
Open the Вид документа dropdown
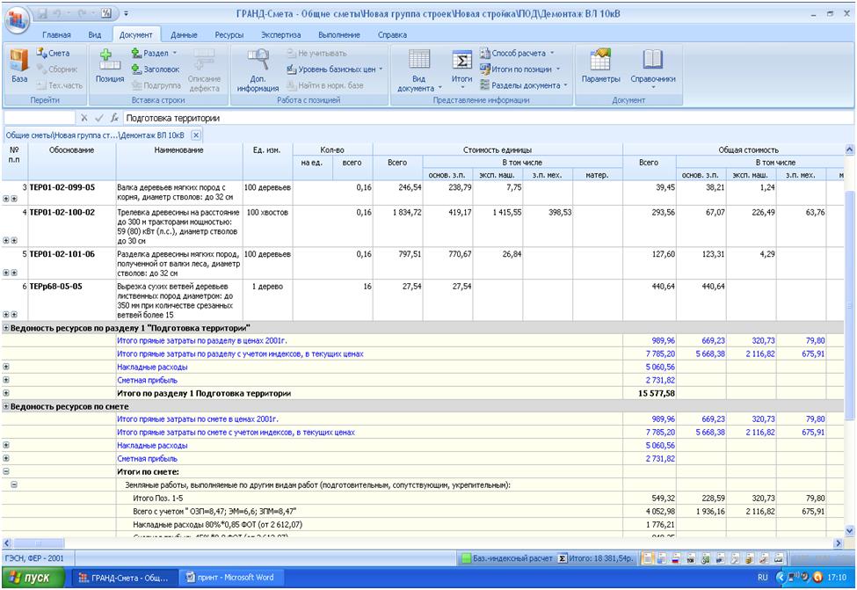coord(420,84)
